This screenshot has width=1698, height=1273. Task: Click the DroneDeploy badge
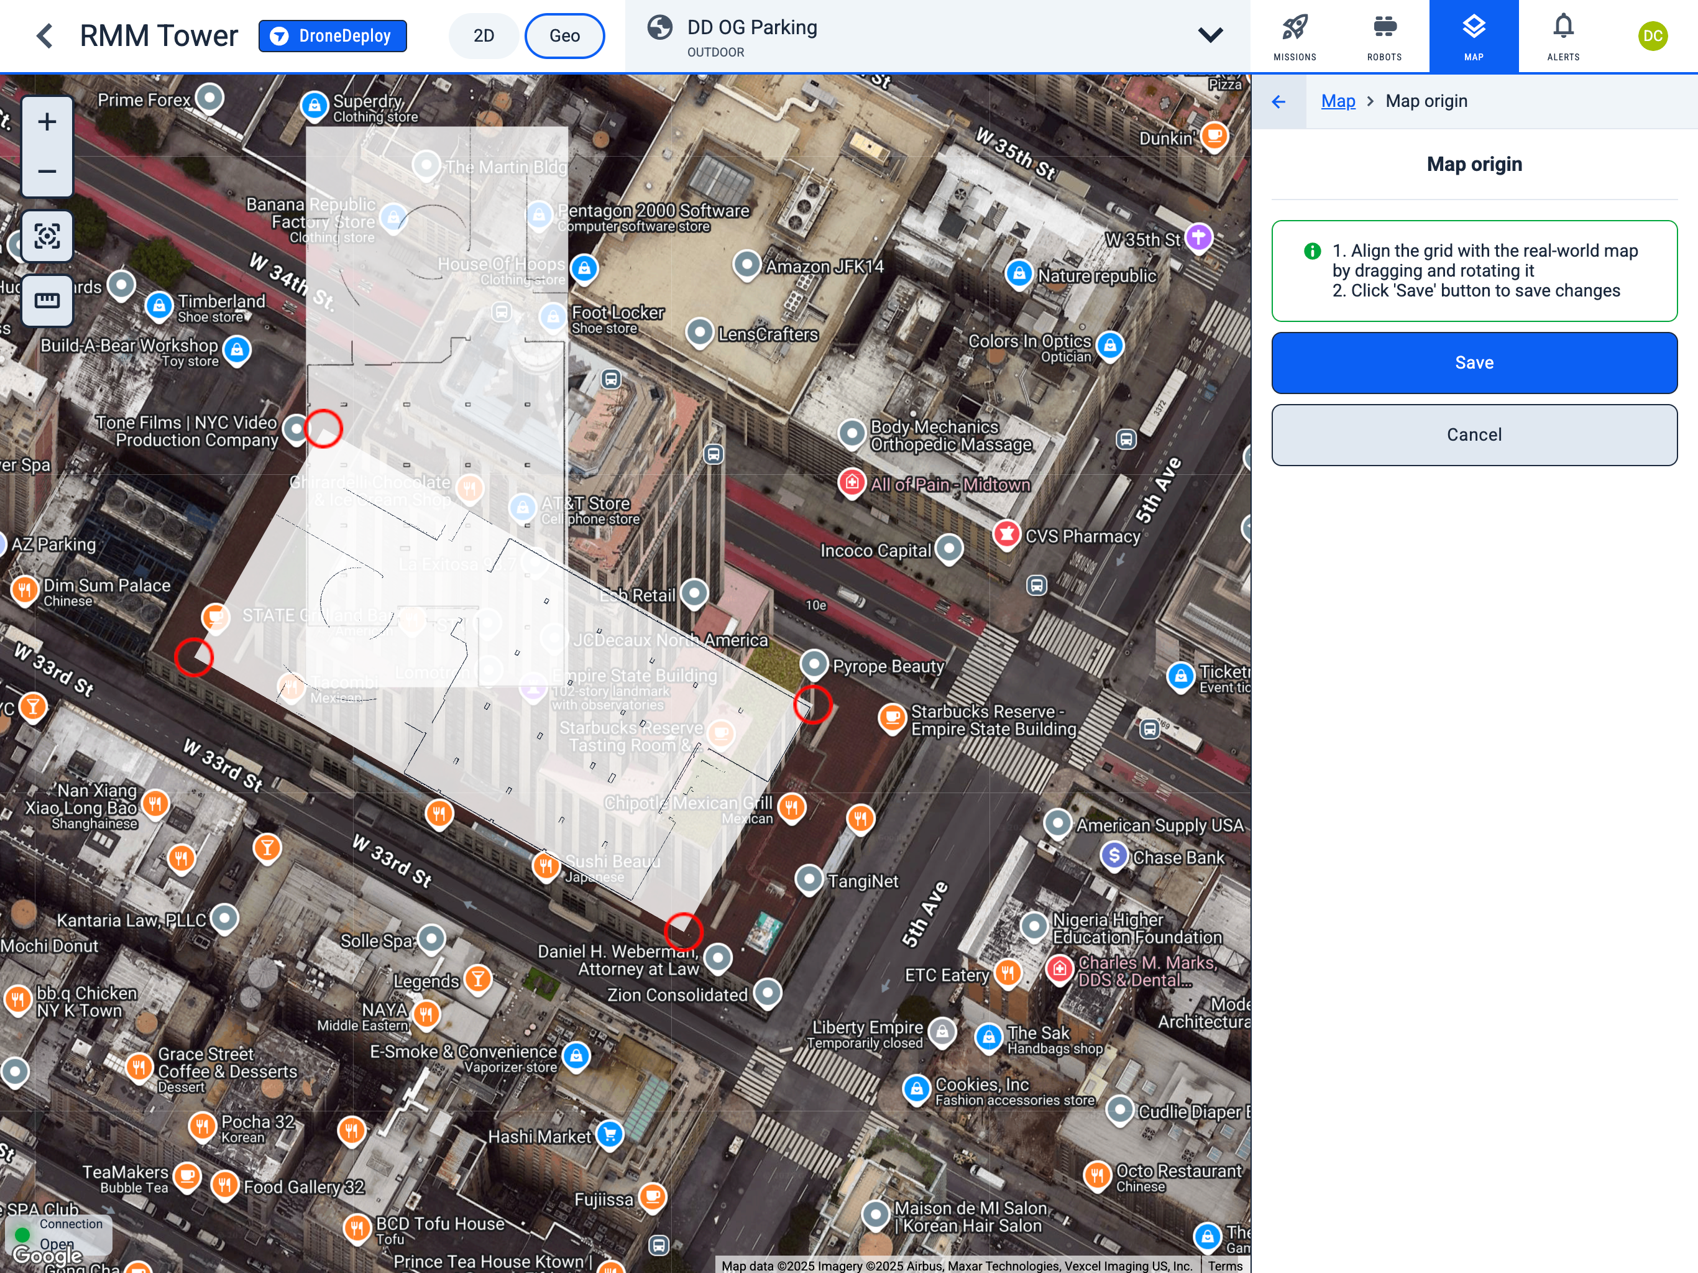[x=333, y=36]
